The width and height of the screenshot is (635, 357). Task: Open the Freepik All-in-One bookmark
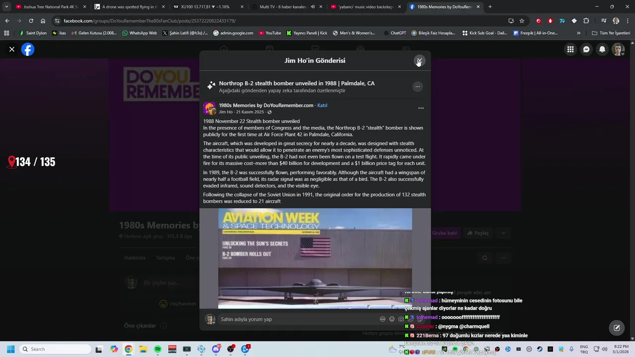535,33
